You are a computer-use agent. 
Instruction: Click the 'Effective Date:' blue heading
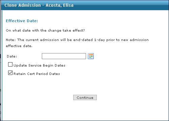tap(22, 21)
